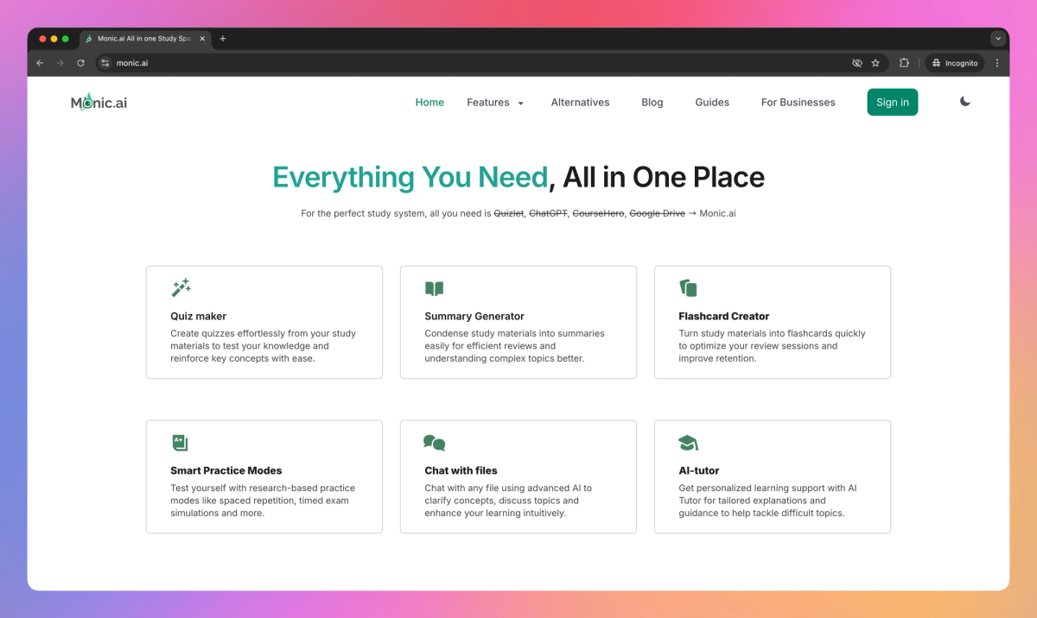Screen dimensions: 1037x618
Task: Go back with browser back arrow
Action: (40, 63)
